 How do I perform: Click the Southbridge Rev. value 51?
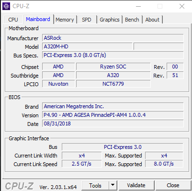coord(175,75)
